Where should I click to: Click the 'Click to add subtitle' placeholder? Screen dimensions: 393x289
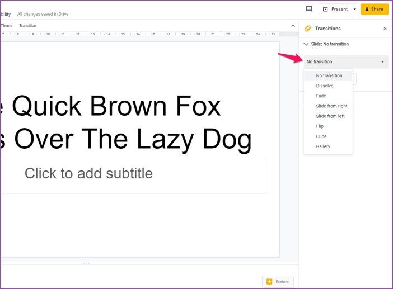88,173
